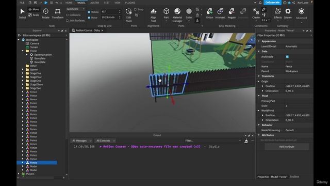Switch to the HOME ribbon tab

click(69, 3)
